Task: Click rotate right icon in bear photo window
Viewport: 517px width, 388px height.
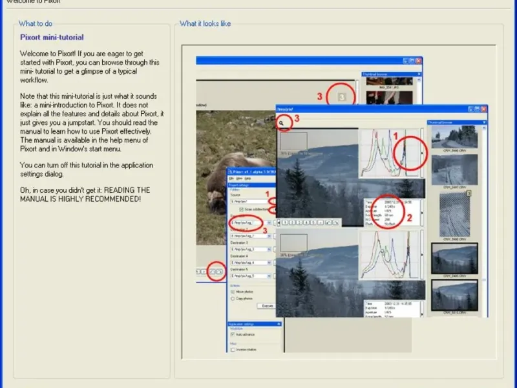Action: [x=219, y=272]
